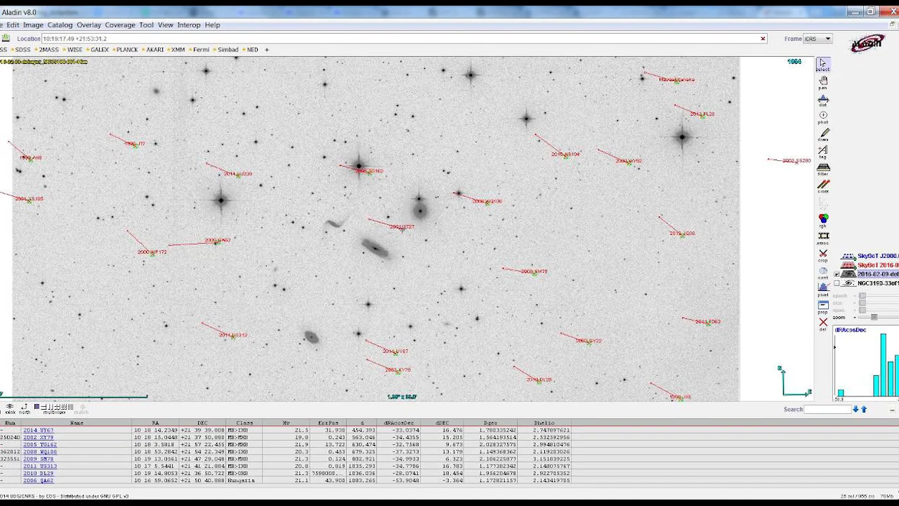This screenshot has width=899, height=506.
Task: Click the wink eye icon below the view
Action: [10, 408]
